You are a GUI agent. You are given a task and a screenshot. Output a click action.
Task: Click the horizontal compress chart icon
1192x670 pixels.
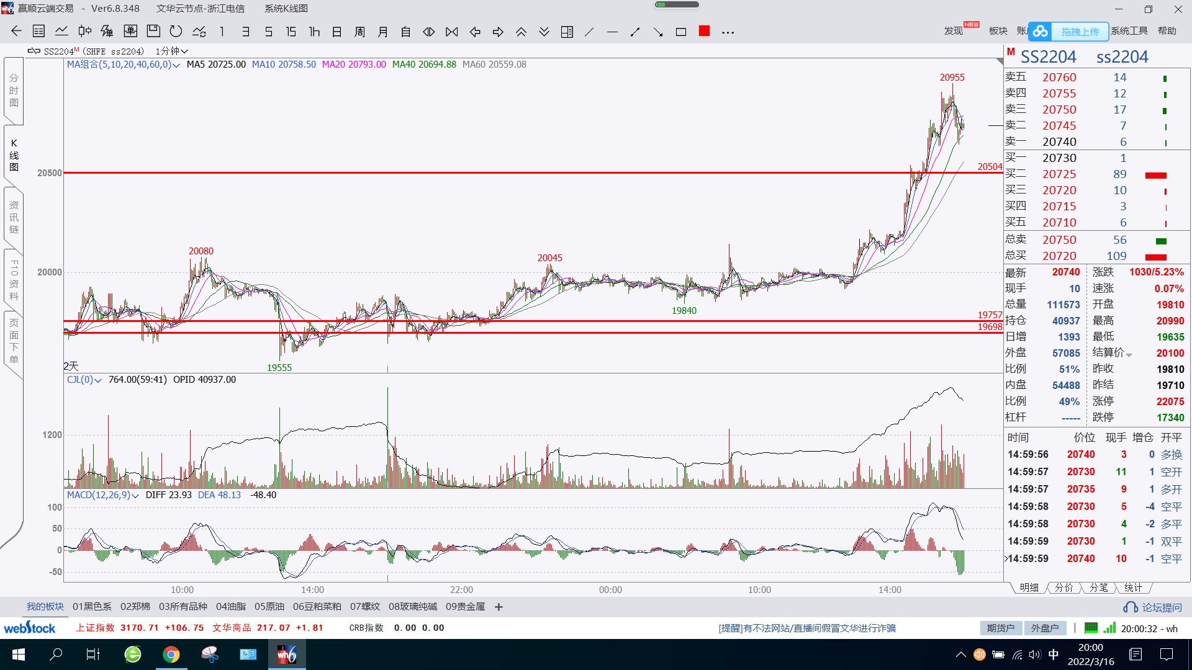pos(452,32)
